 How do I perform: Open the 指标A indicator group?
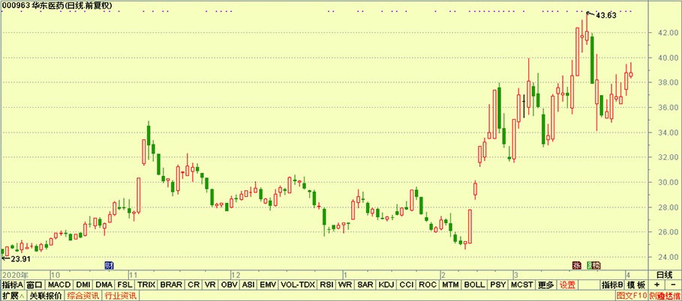[x=12, y=285]
